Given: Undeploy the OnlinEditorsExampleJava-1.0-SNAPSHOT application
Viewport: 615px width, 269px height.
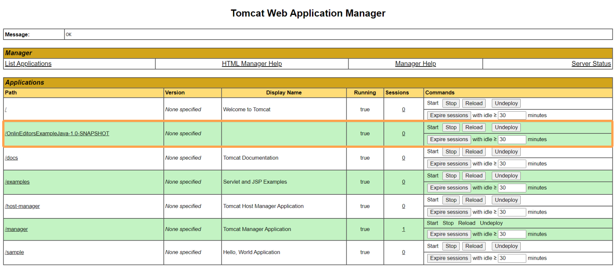Looking at the screenshot, I should tap(506, 127).
